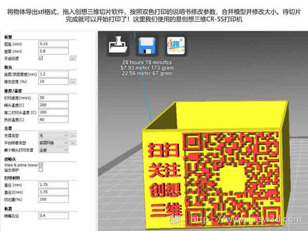Click the 填充密度 (%) field with 10
Image resolution: width=308 pixels, height=231 pixels.
[x=53, y=81]
